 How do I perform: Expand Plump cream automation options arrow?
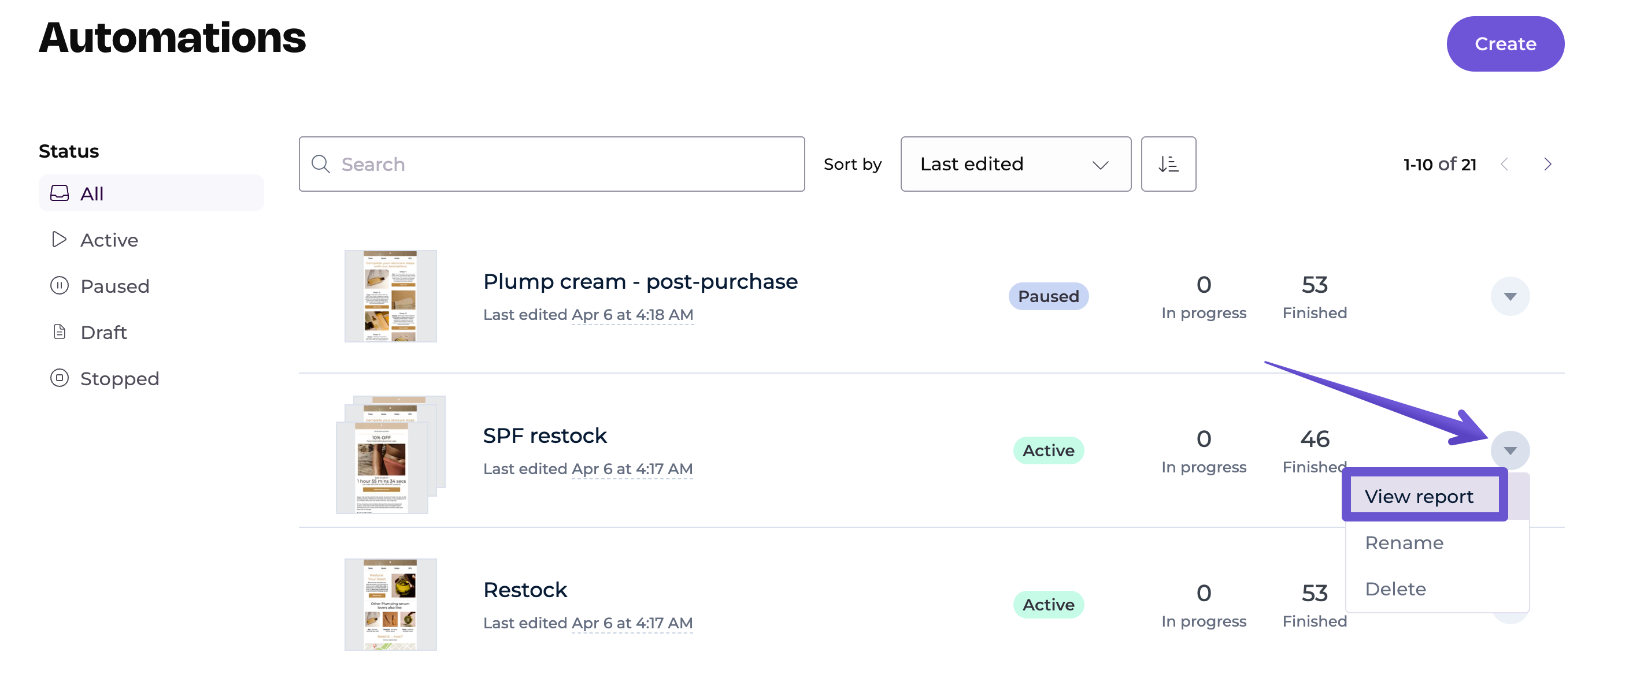tap(1509, 296)
